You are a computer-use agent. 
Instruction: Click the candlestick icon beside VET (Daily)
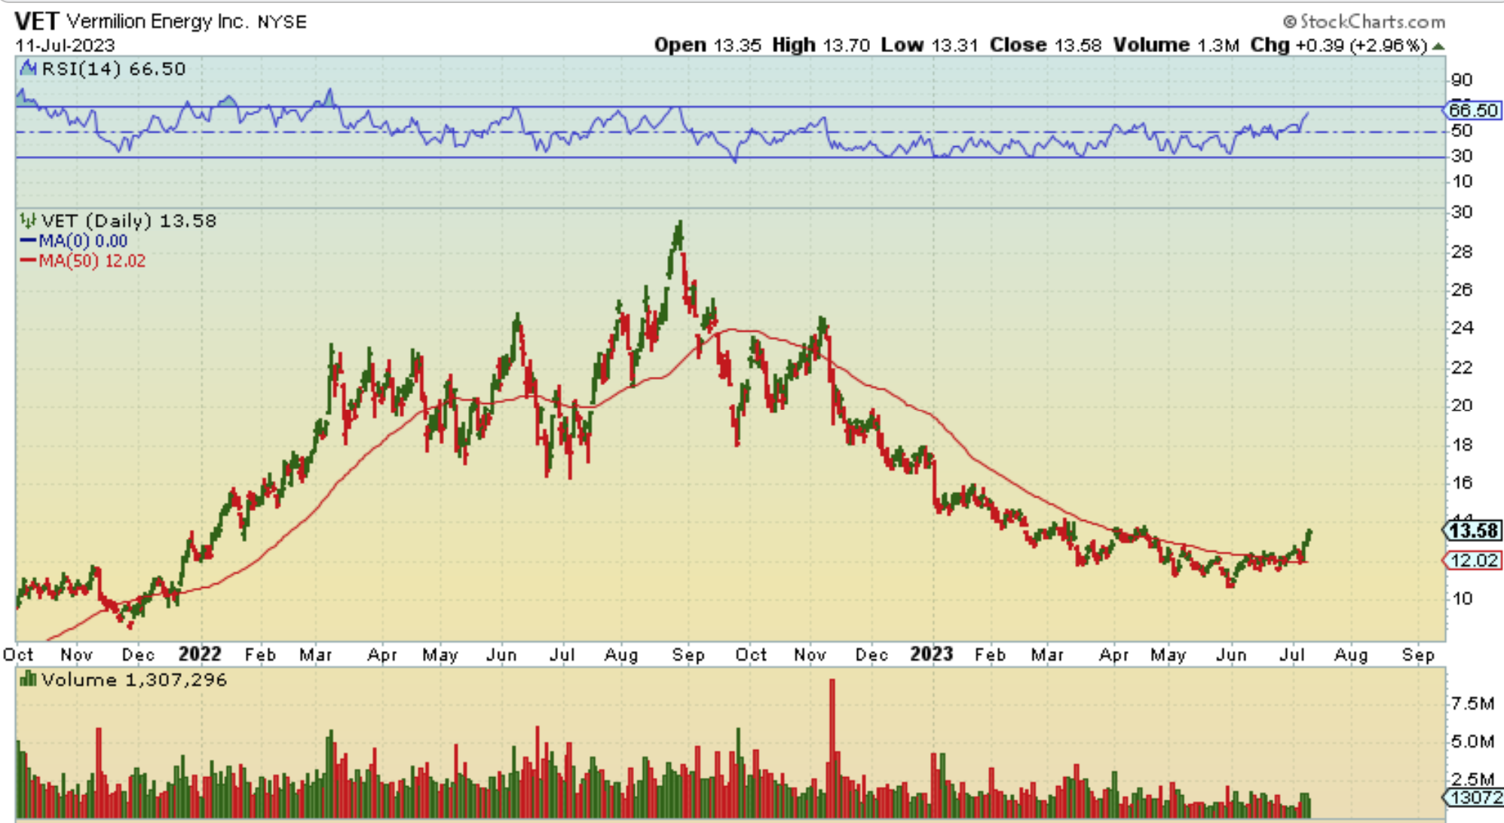pos(28,221)
